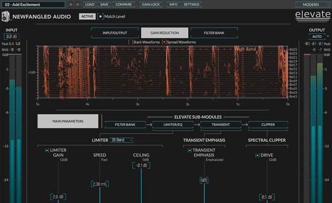Click the GAIN LOCK button

(x=151, y=4)
